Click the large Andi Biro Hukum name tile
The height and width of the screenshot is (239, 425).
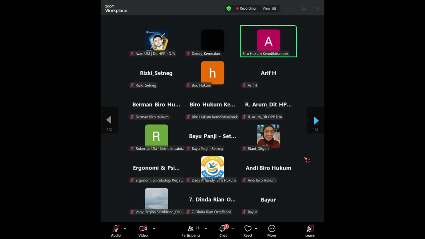pos(269,168)
